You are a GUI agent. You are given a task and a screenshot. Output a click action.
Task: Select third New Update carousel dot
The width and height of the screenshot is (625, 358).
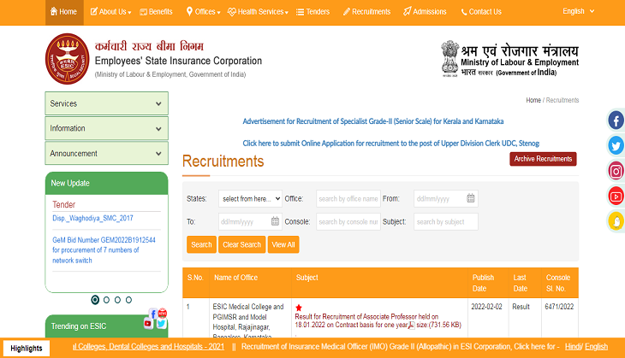[x=117, y=300]
